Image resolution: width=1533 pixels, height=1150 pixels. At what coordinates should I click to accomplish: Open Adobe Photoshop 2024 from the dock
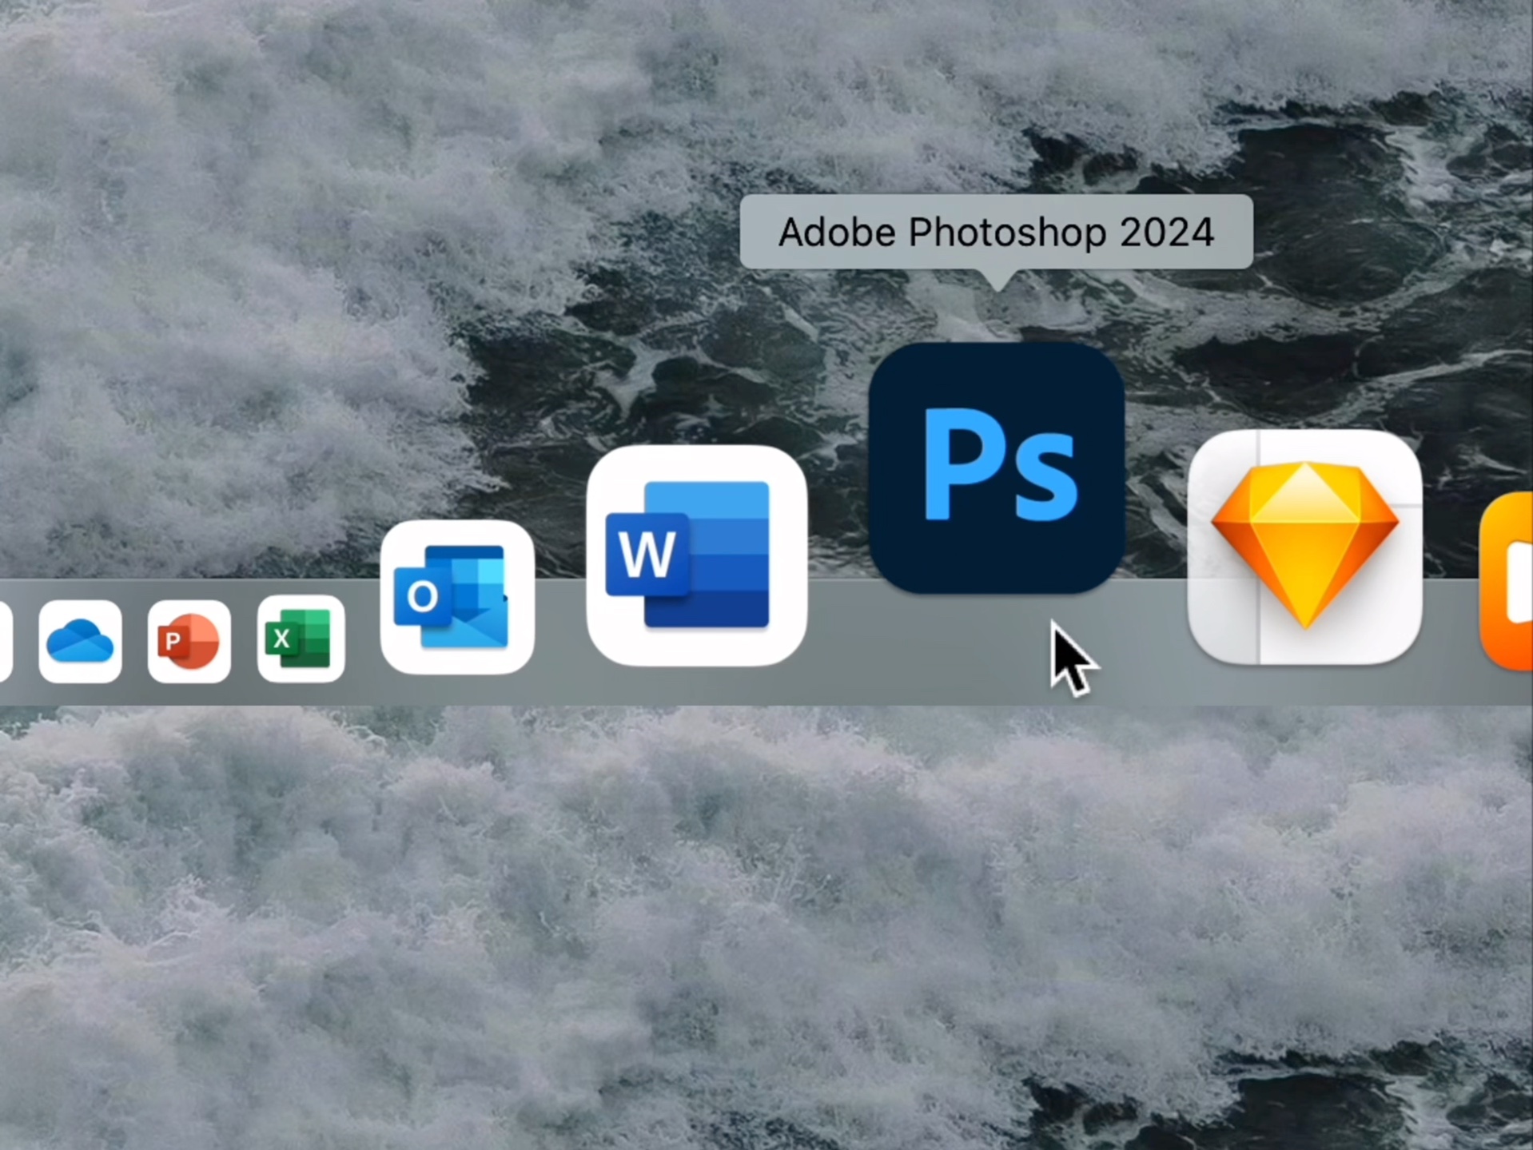[996, 468]
